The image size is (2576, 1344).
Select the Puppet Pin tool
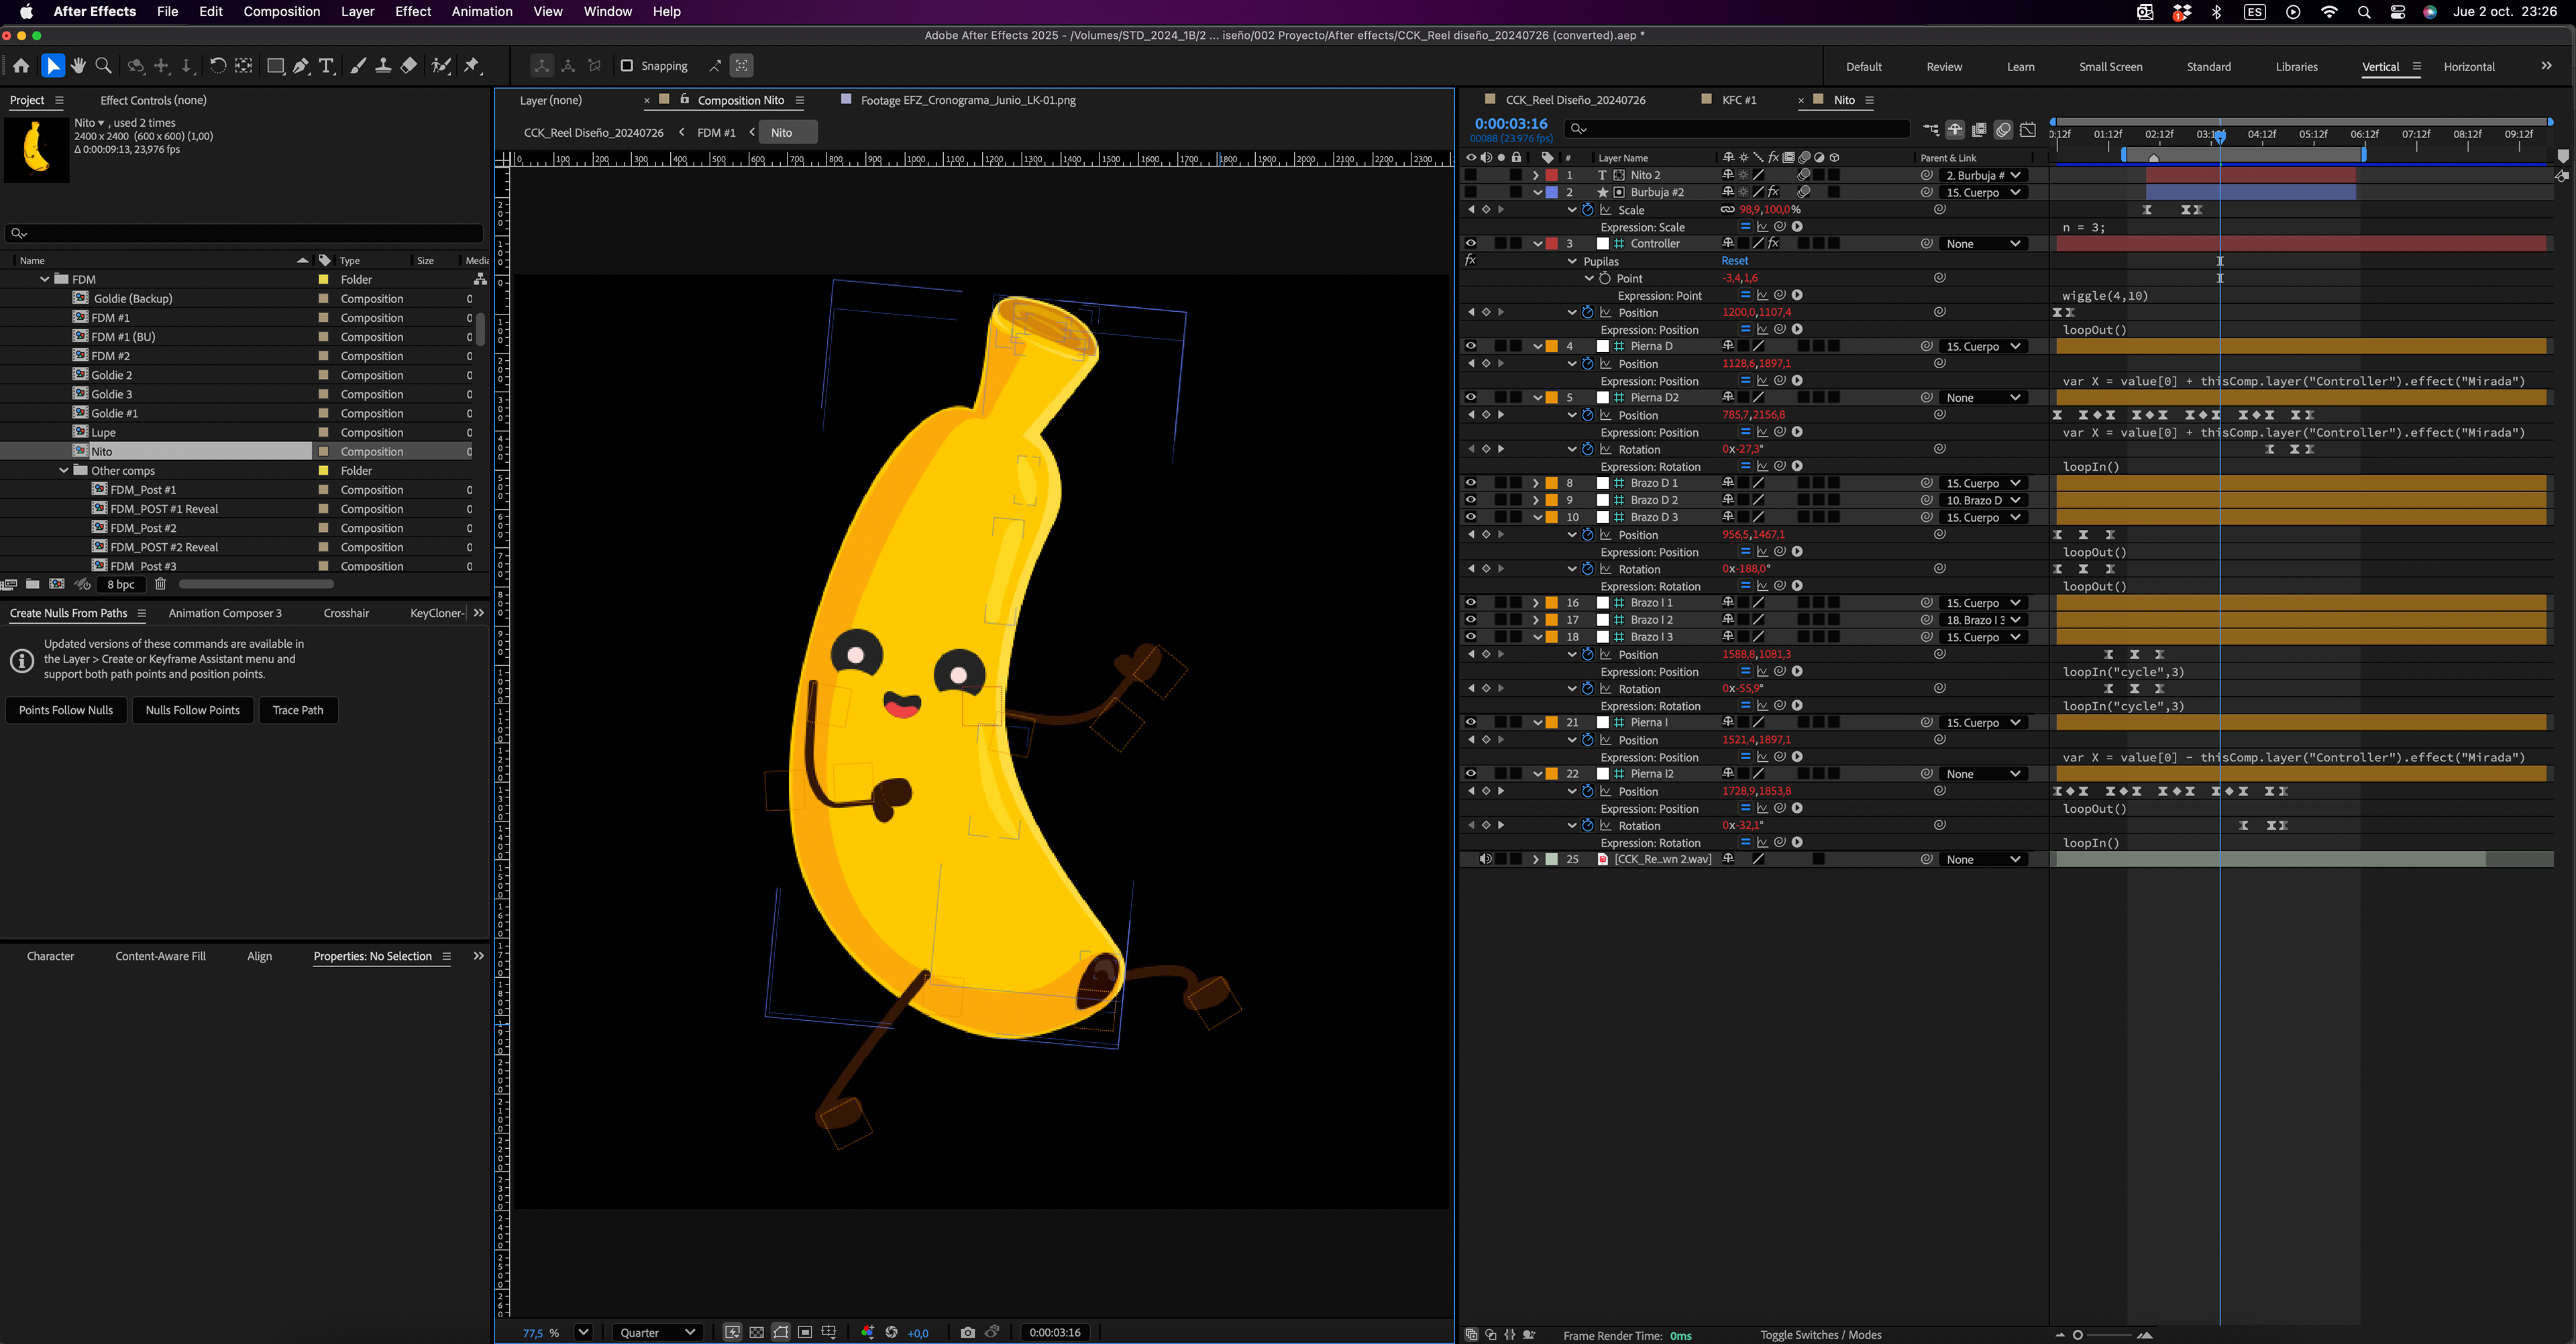pyautogui.click(x=472, y=66)
